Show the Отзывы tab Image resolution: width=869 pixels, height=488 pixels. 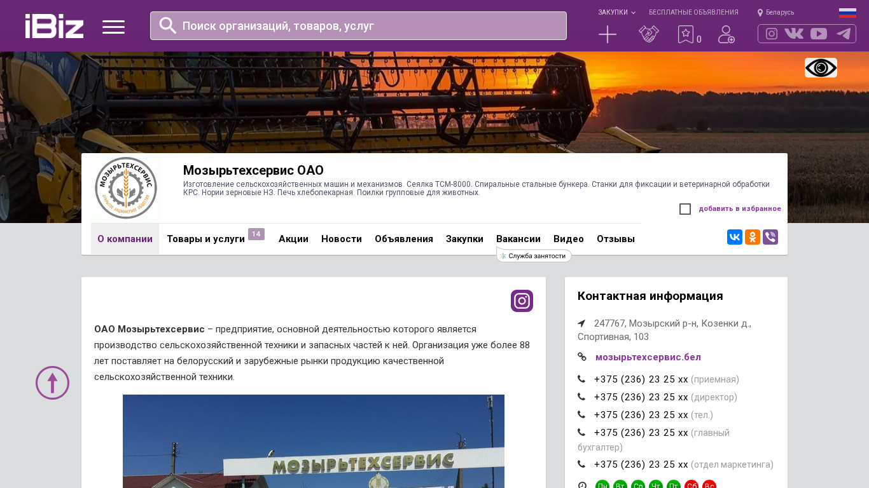616,239
